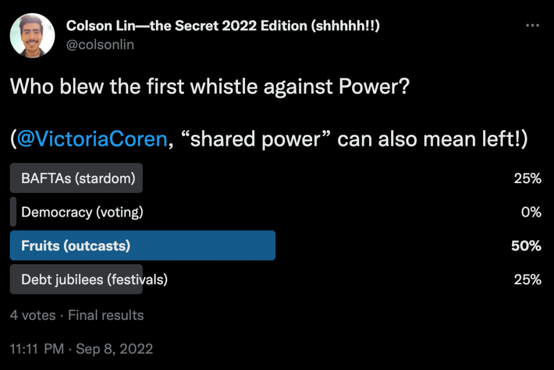Viewport: 554px width, 370px height.
Task: Click the Sep 8, 2022 date
Action: point(114,349)
